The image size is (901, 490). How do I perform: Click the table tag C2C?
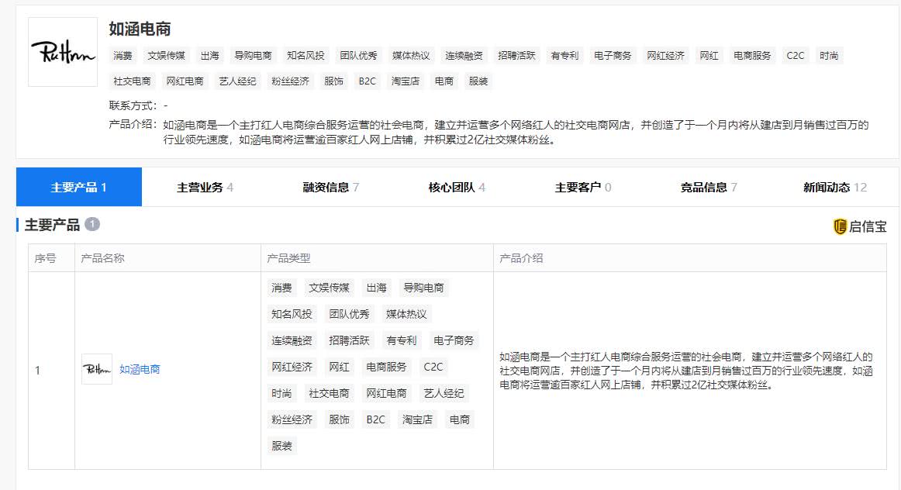[x=433, y=367]
